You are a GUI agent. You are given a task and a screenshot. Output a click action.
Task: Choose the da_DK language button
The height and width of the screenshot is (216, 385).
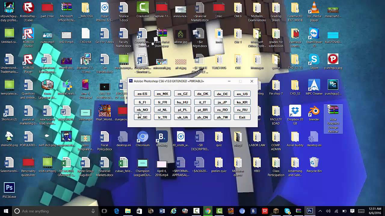[x=202, y=94]
